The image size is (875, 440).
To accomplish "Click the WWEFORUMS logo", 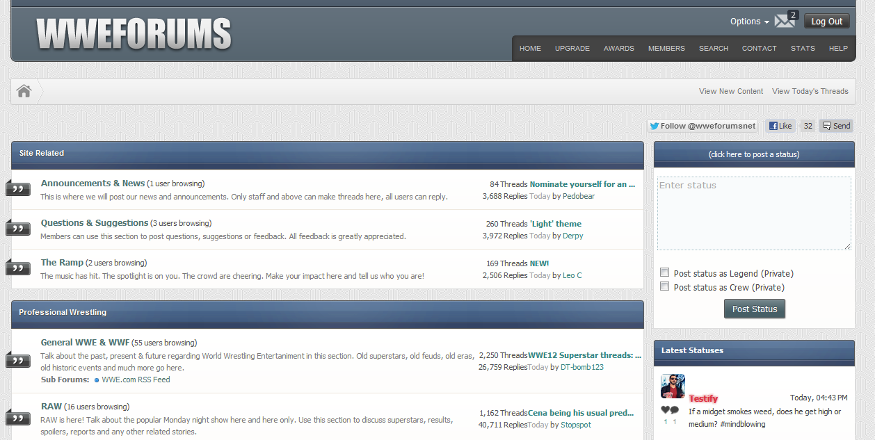I will pos(134,33).
